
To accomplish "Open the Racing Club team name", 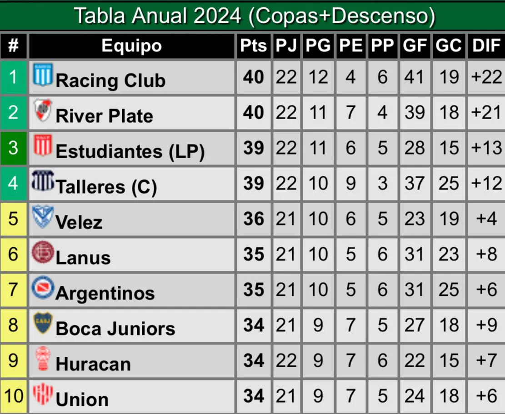I will [110, 81].
